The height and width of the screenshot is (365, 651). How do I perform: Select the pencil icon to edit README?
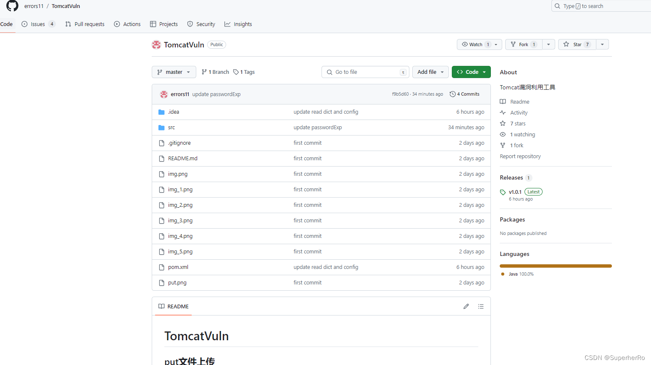click(x=466, y=306)
